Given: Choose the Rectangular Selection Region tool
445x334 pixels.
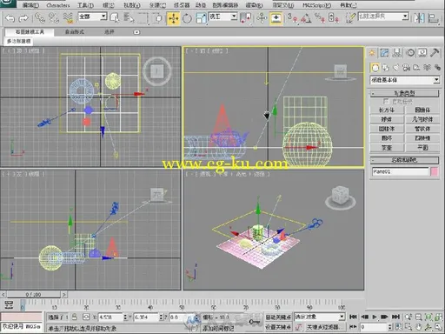Looking at the screenshot, I should (x=143, y=18).
